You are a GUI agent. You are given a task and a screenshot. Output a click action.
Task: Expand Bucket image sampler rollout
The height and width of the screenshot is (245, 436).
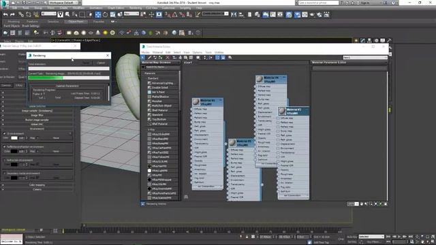pos(37,120)
